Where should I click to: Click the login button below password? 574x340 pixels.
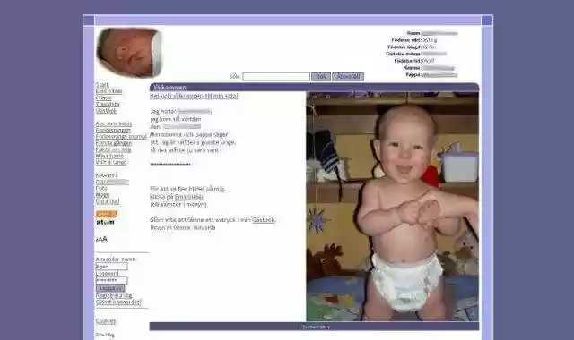click(110, 288)
